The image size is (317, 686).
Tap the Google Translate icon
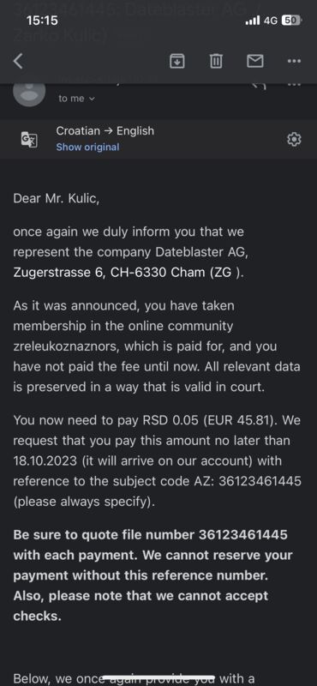29,140
